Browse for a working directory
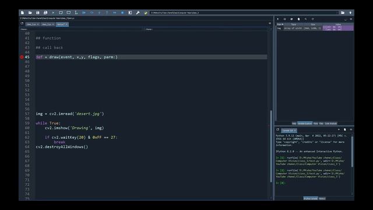This screenshot has width=373, height=210. click(343, 13)
